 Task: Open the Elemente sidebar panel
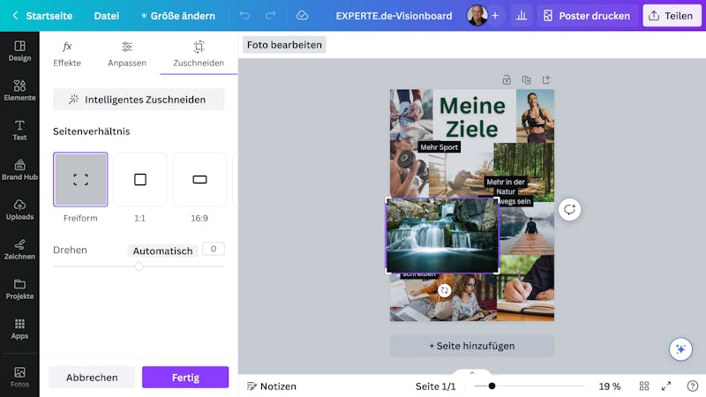[19, 90]
